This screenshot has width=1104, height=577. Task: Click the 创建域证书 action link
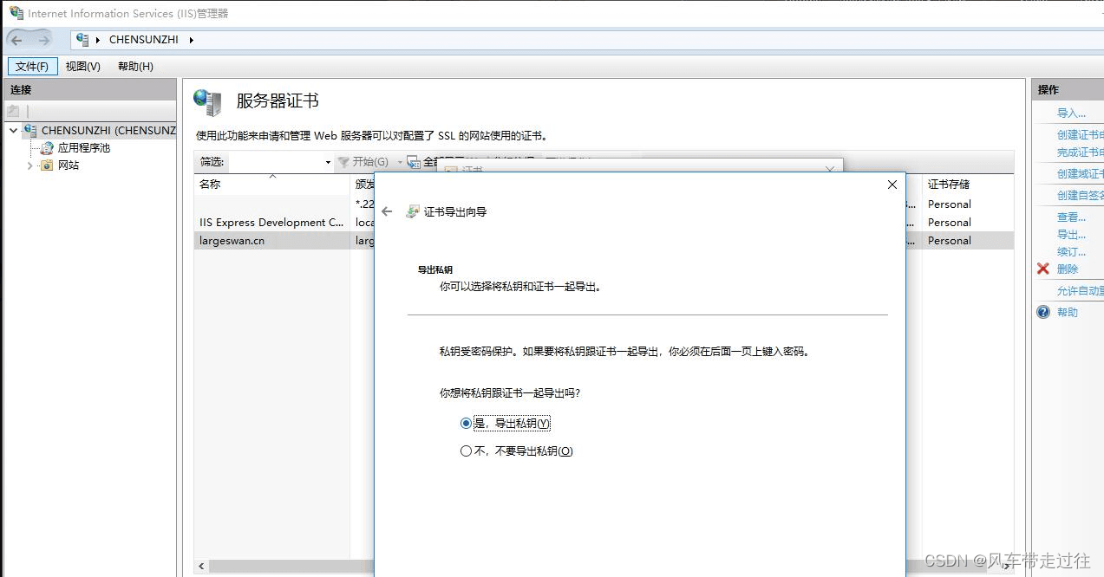pos(1080,173)
